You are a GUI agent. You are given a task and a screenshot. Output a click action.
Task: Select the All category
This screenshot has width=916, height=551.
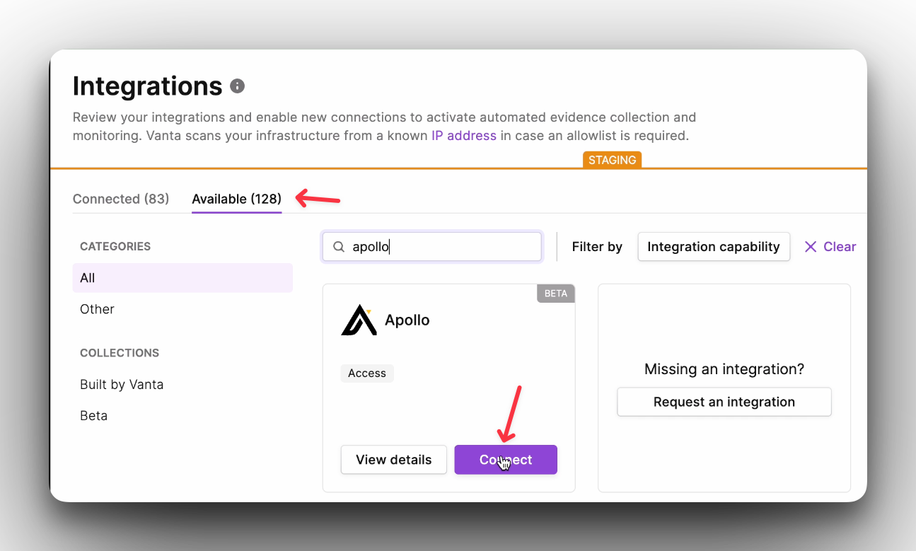[x=182, y=278]
